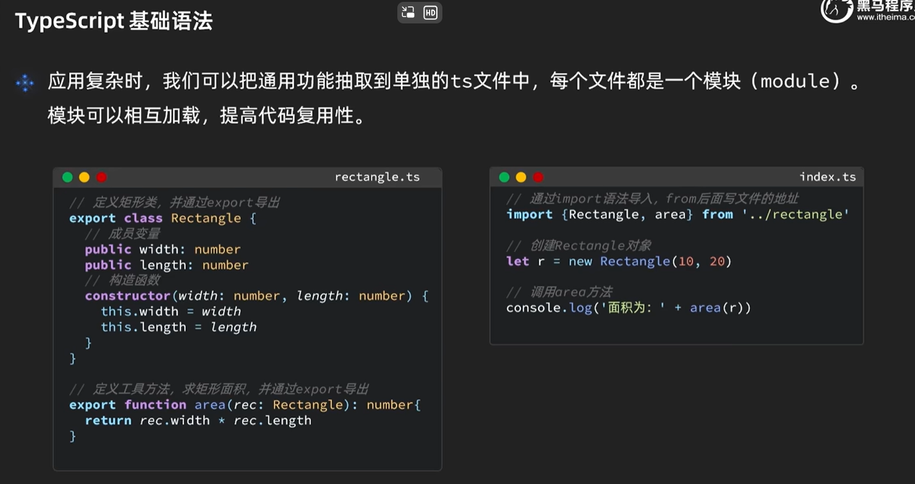Click green dot in index.ts window

tap(504, 178)
